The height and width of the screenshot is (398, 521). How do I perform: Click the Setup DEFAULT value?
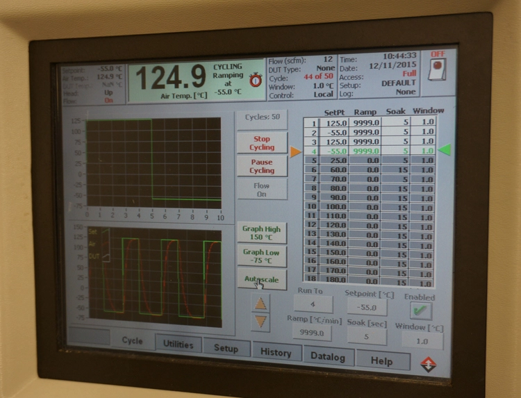click(x=399, y=83)
